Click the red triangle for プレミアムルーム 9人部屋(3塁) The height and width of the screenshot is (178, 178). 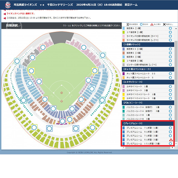171,139
